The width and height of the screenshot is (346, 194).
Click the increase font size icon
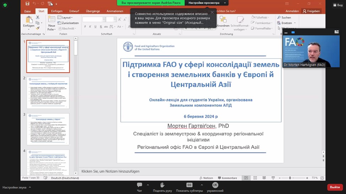coord(120,19)
